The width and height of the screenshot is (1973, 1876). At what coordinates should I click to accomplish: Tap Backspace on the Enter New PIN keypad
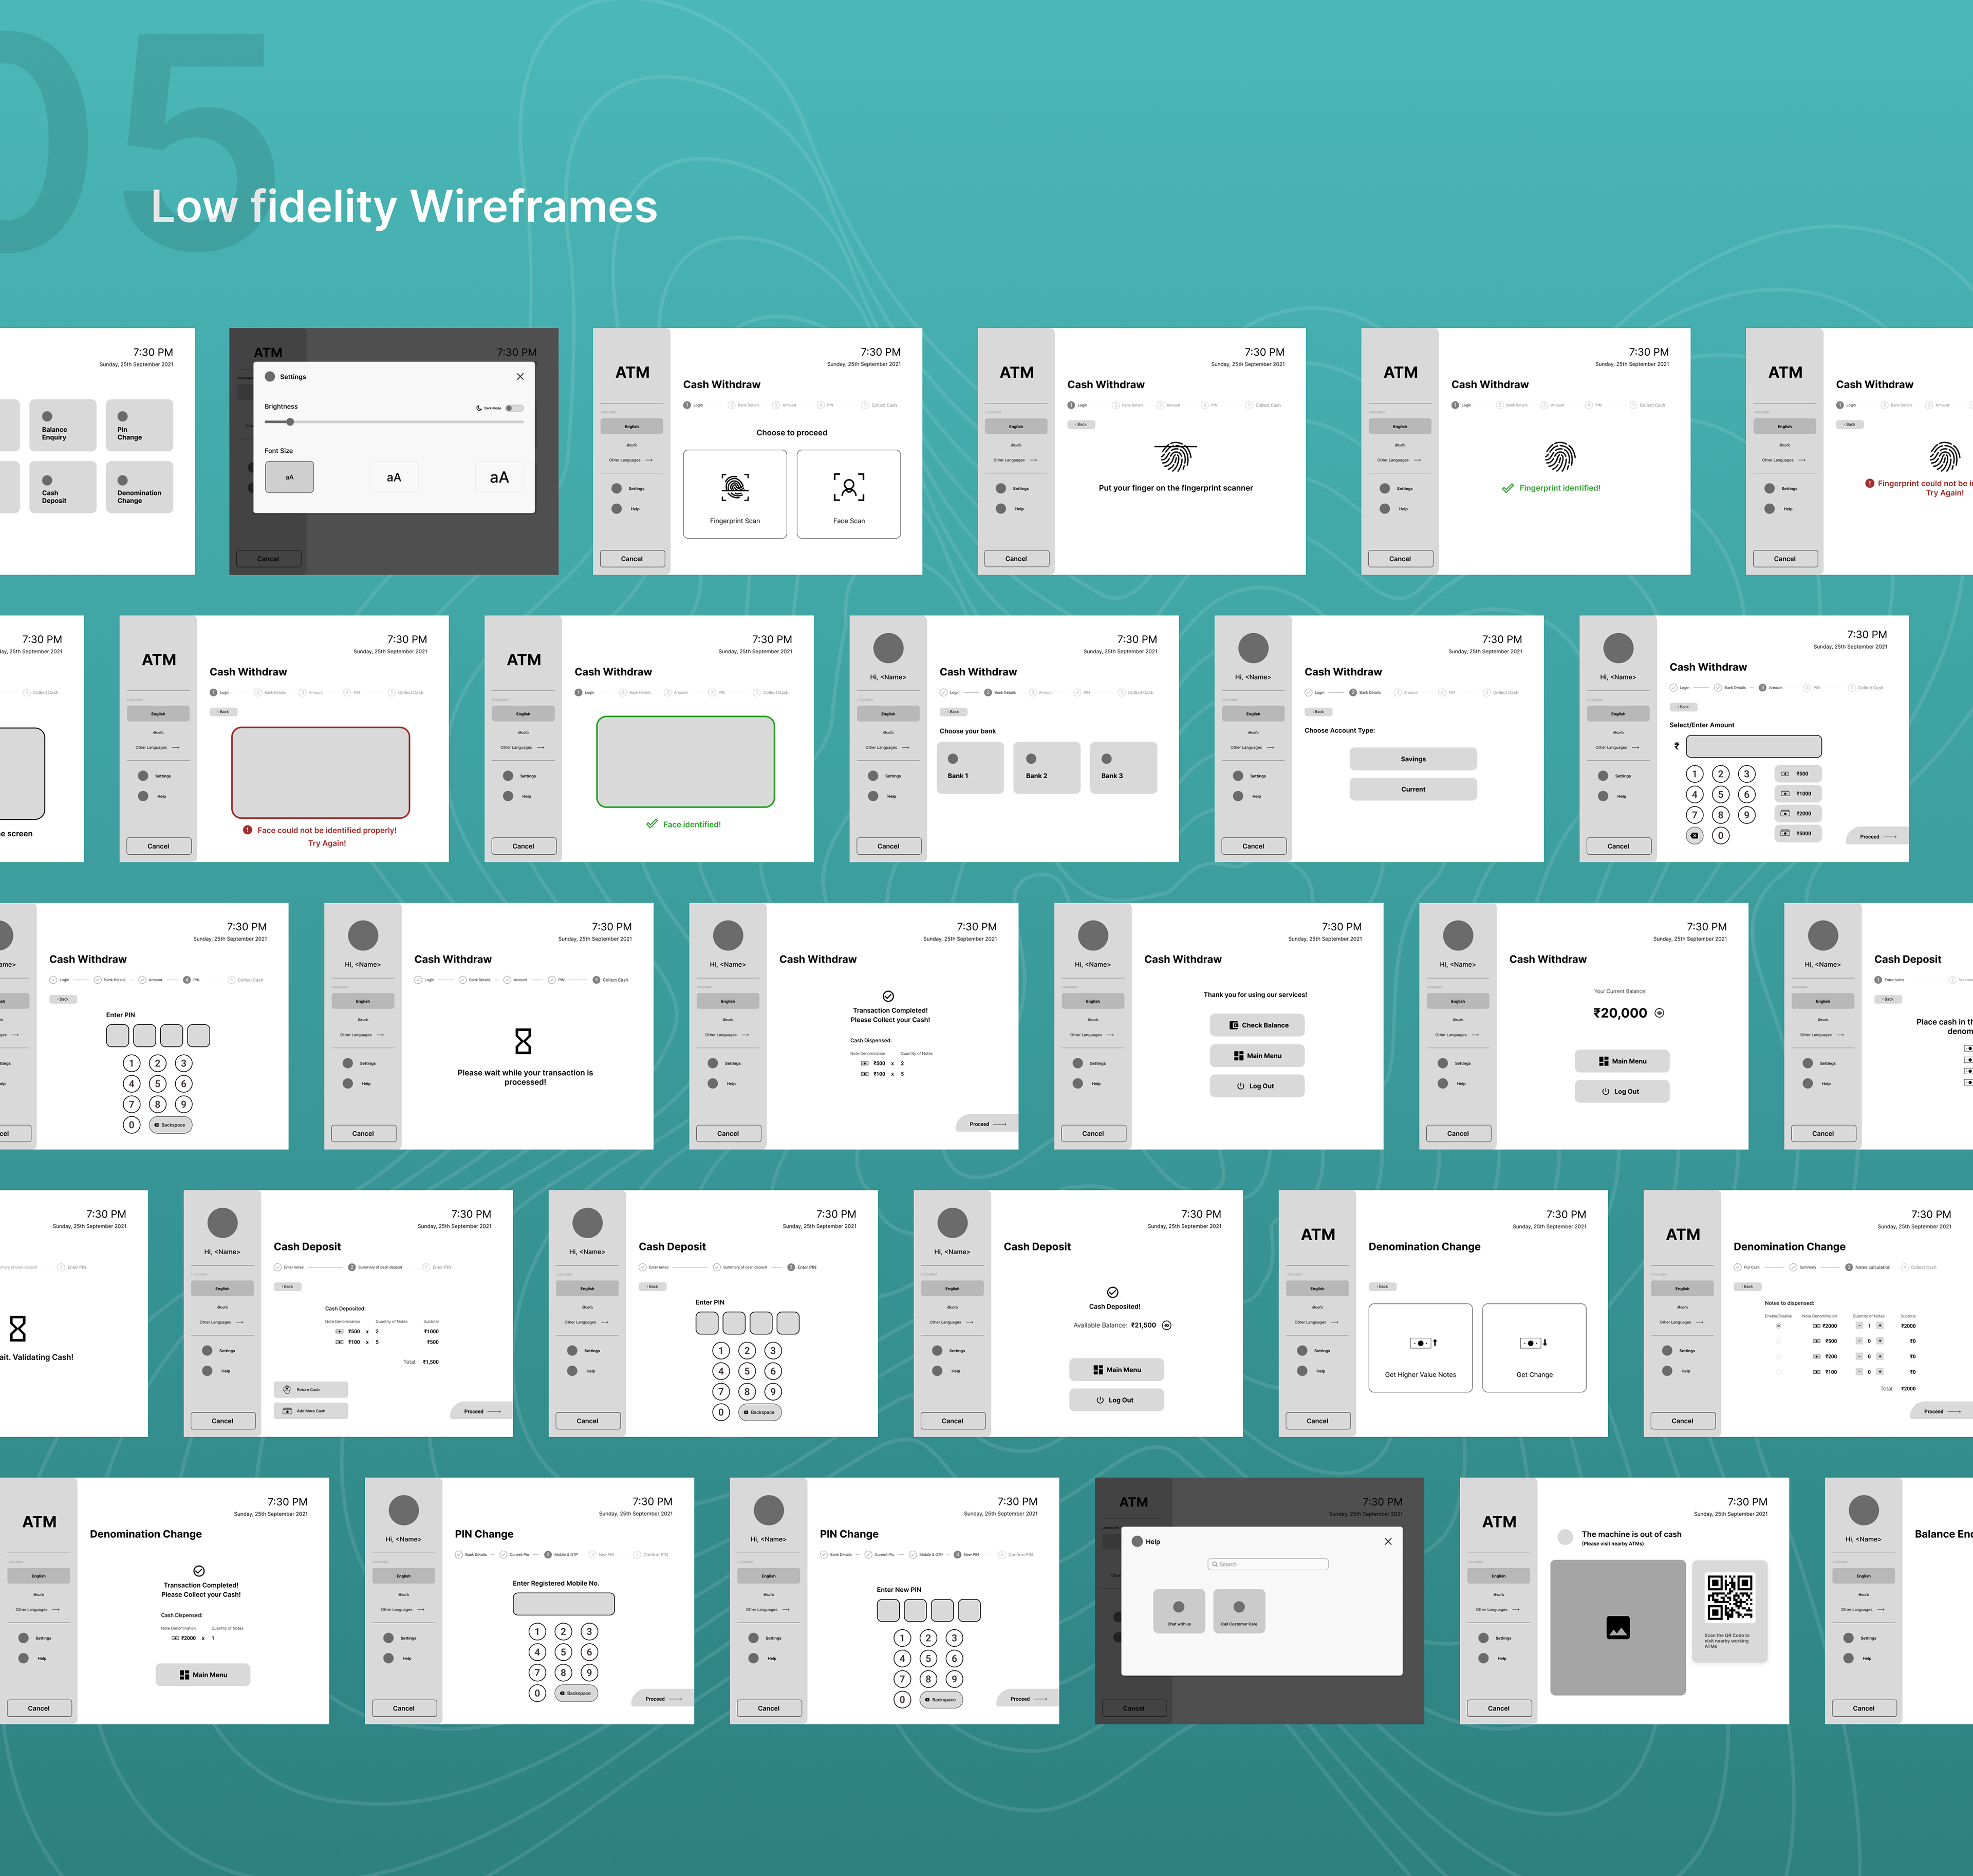[941, 1699]
